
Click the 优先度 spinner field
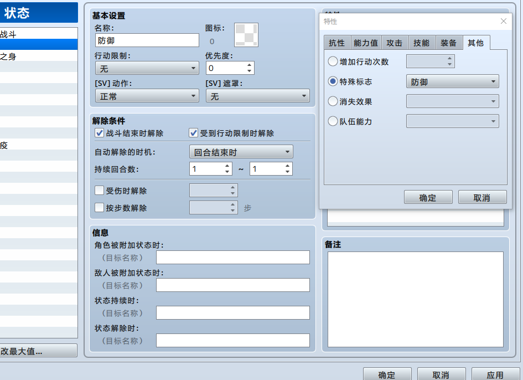coord(230,68)
